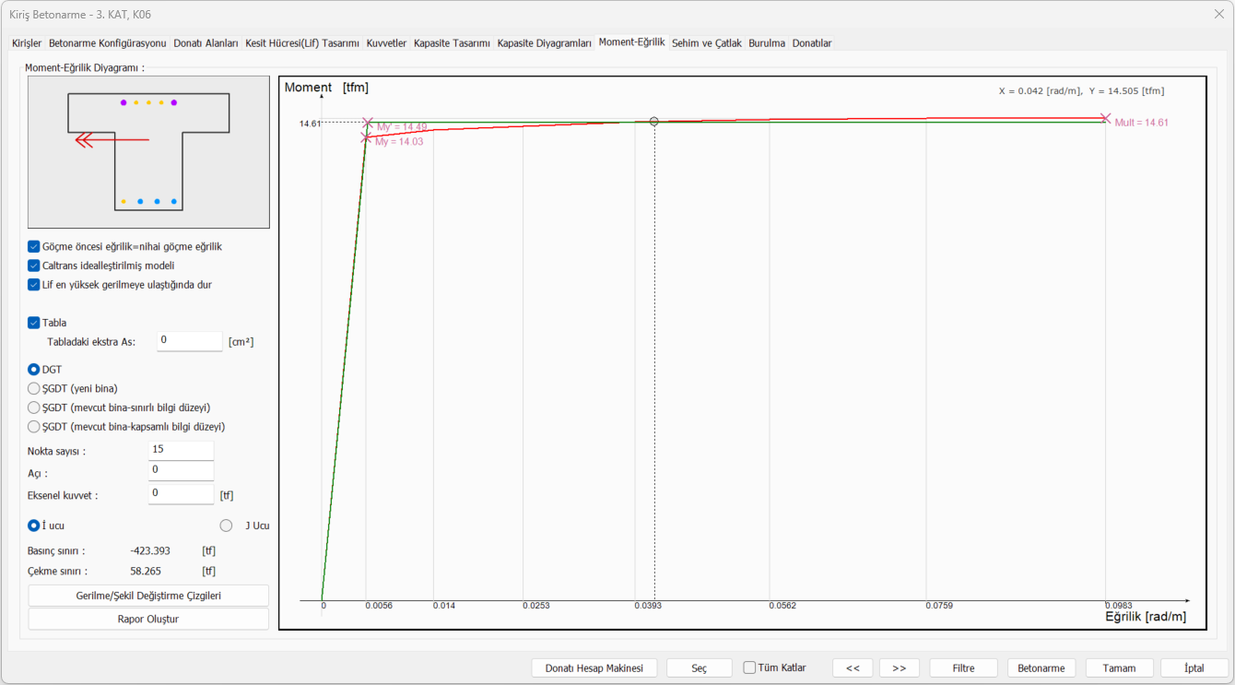
Task: Enable the Tüm Katlar checkbox
Action: click(749, 667)
